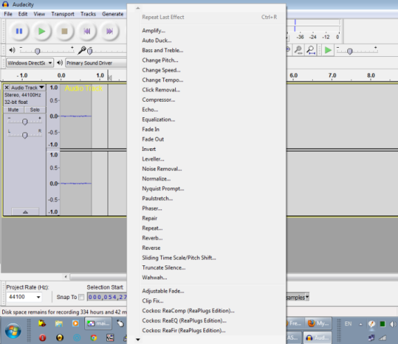Click the Pause transport button

[x=19, y=31]
